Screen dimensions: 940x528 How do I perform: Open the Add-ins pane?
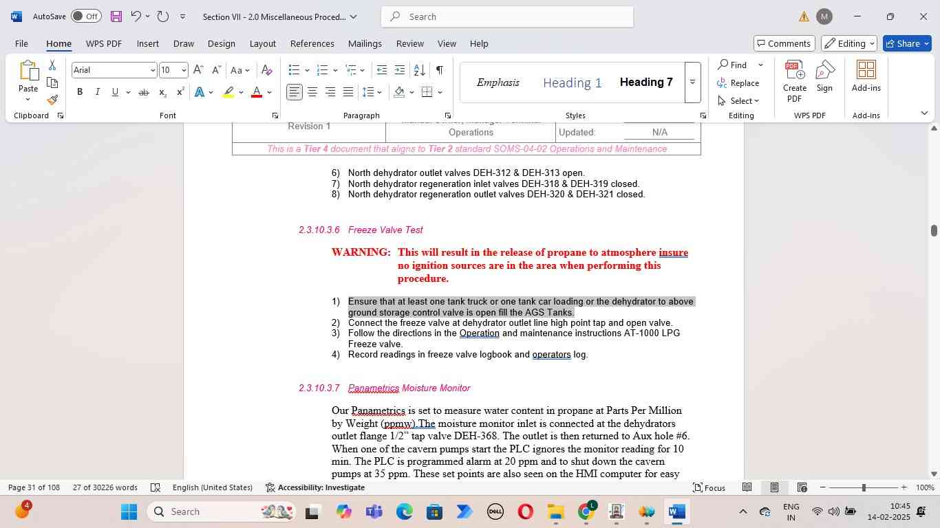[866, 76]
